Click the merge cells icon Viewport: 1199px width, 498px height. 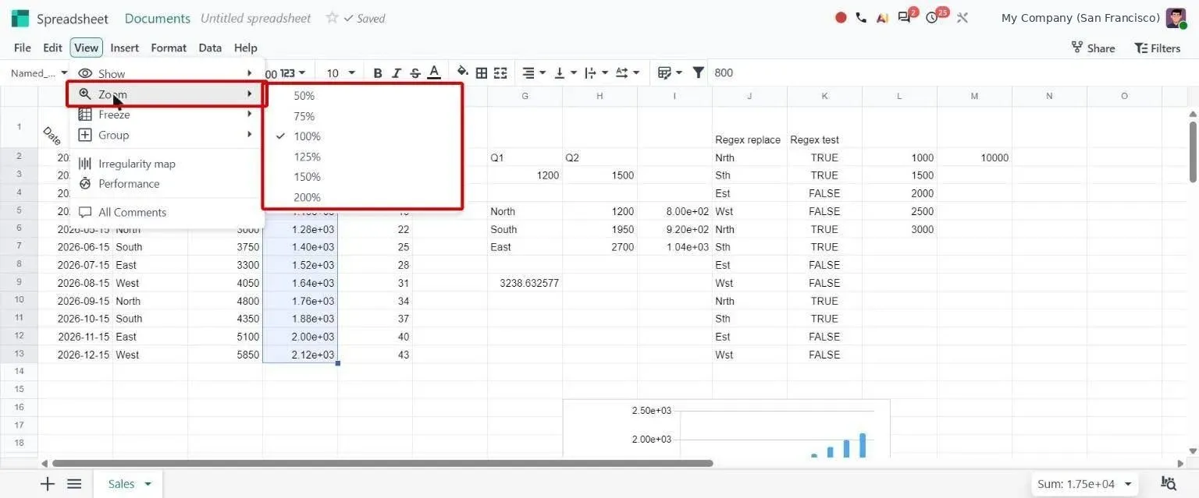[500, 73]
